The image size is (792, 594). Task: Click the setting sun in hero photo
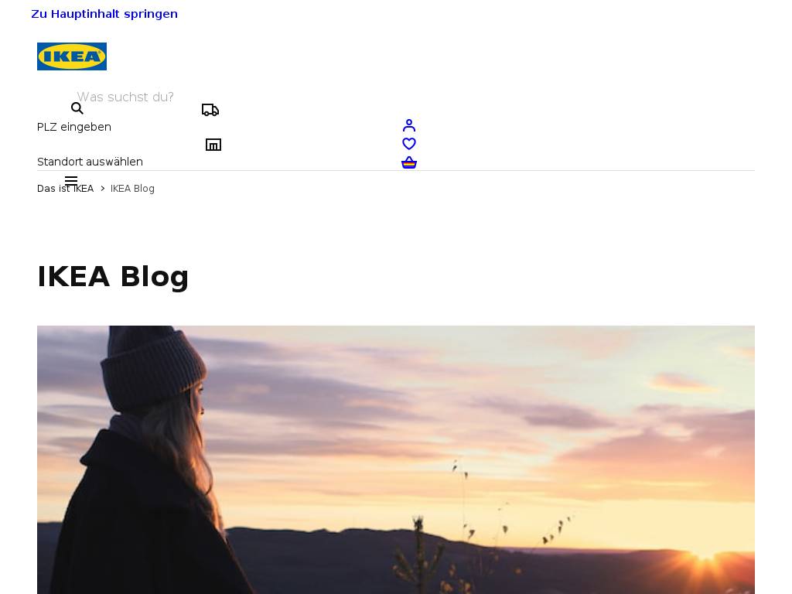(x=705, y=554)
